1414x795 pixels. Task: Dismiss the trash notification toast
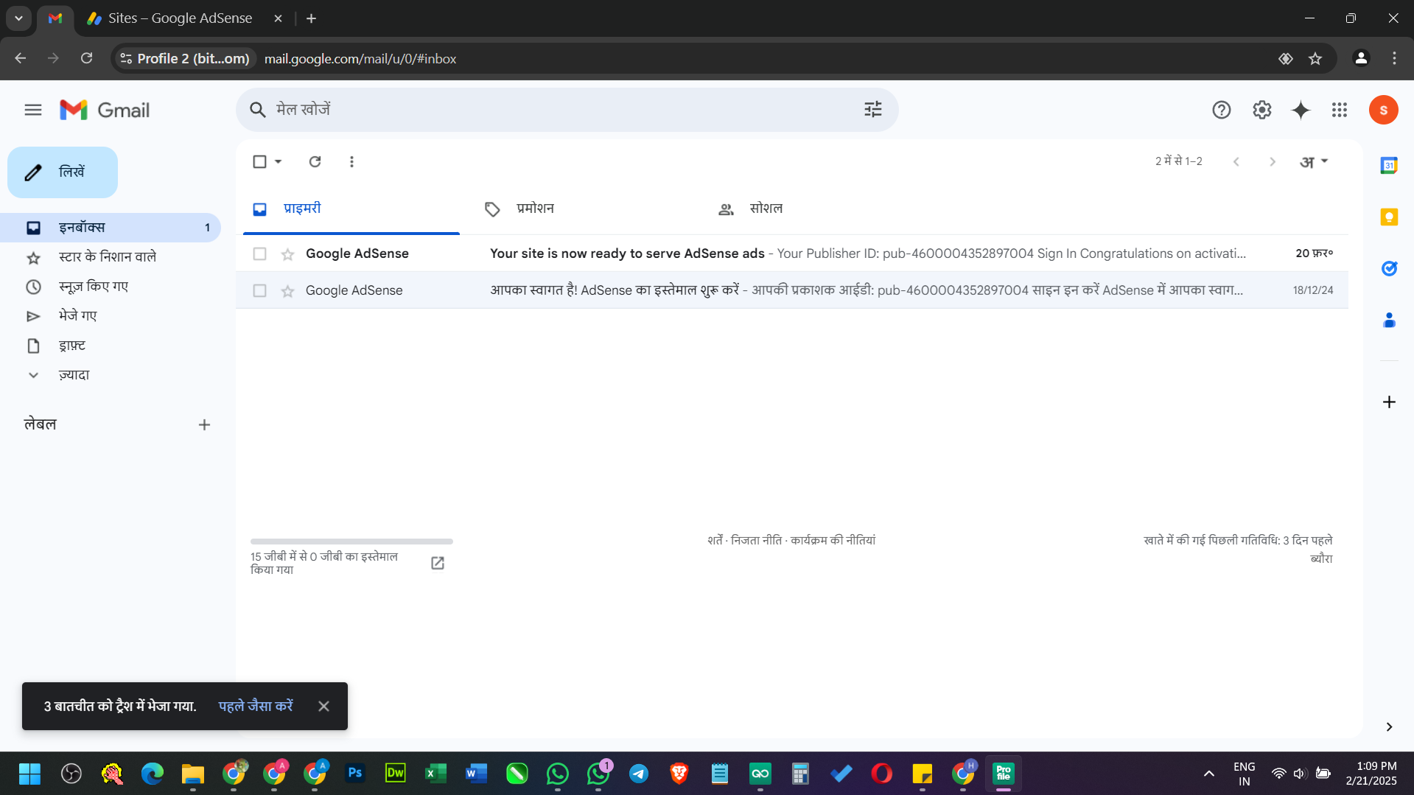tap(323, 706)
